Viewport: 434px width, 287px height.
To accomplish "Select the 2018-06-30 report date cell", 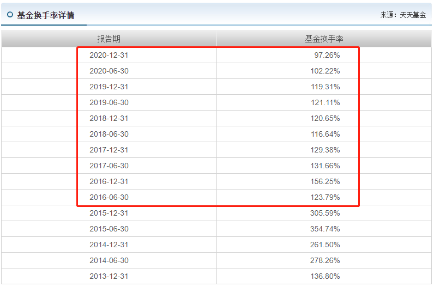I will pyautogui.click(x=109, y=134).
